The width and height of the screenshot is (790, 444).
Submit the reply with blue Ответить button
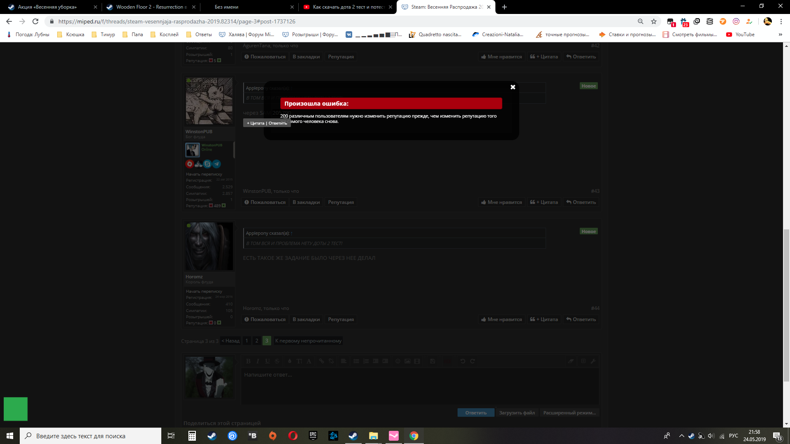[476, 413]
